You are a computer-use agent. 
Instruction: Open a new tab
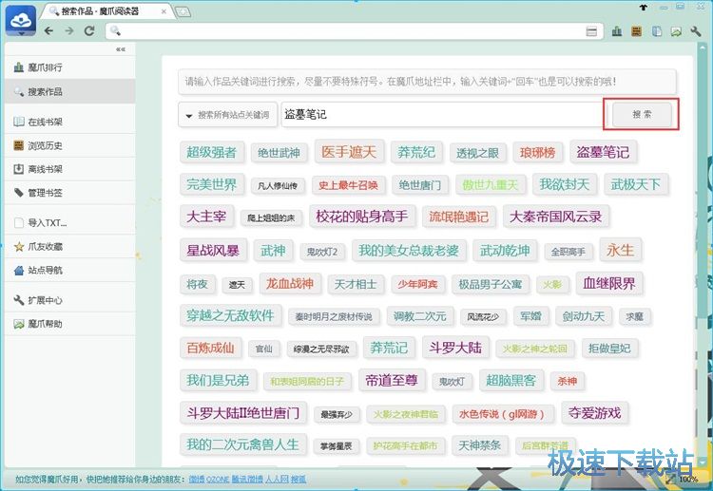tap(183, 10)
